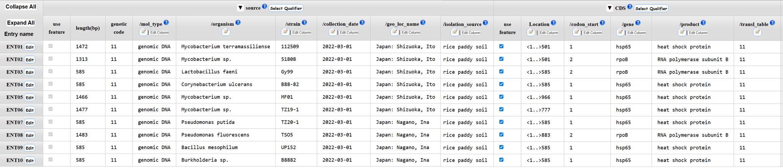Click the help icon next to /product
The image size is (783, 168).
[x=703, y=23]
